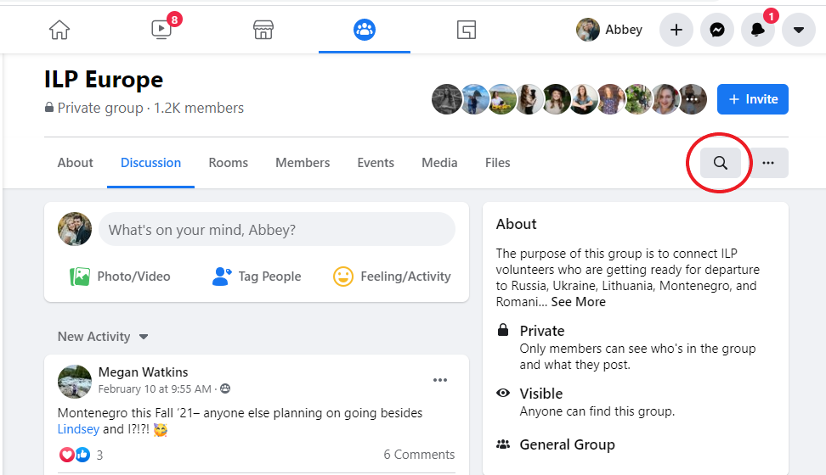Go to Facebook Home icon
This screenshot has width=826, height=475.
(59, 30)
